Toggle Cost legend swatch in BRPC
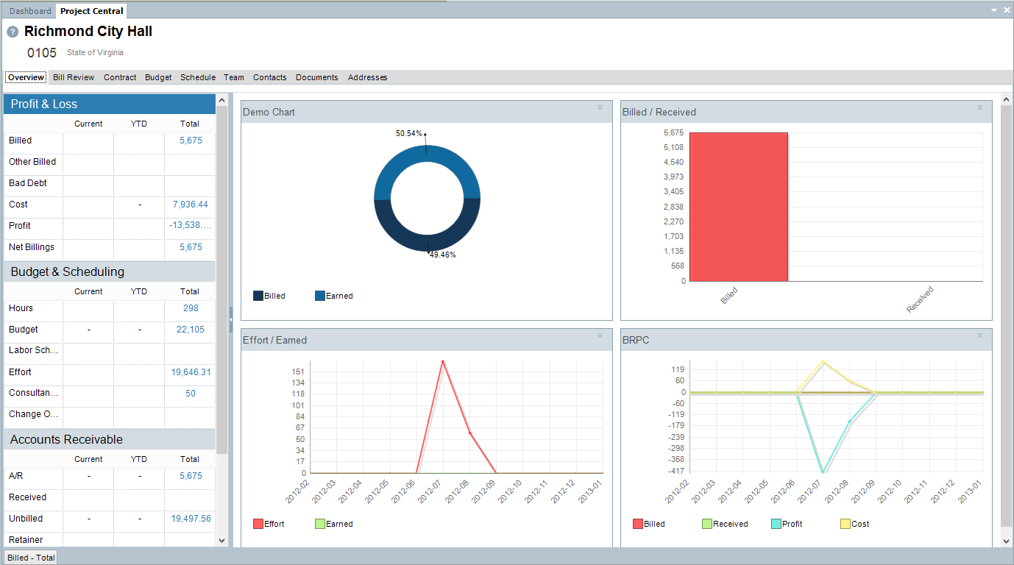 coord(845,524)
